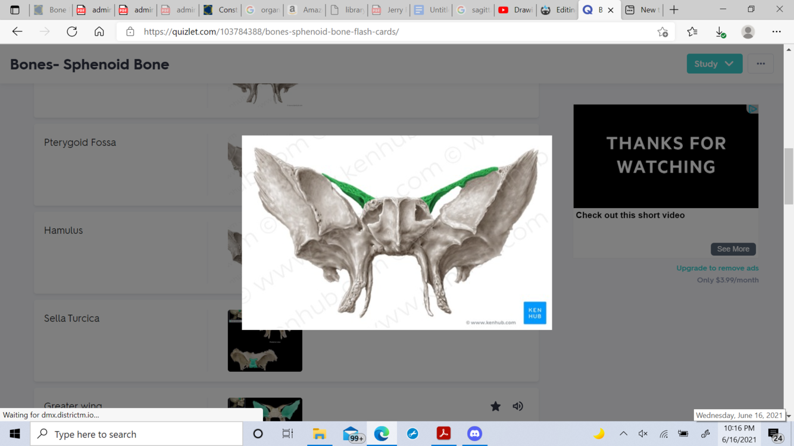
Task: Toggle the volume mute tray icon
Action: pyautogui.click(x=643, y=434)
